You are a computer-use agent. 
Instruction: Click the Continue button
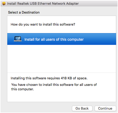coord(105,108)
